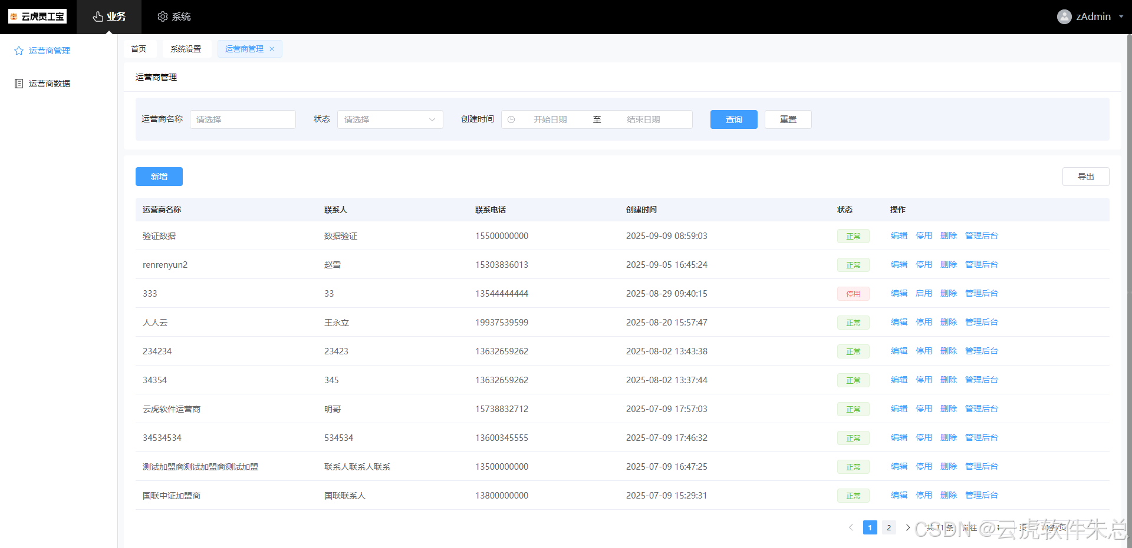Click the gear icon next to 系统
The image size is (1132, 548).
[x=163, y=16]
